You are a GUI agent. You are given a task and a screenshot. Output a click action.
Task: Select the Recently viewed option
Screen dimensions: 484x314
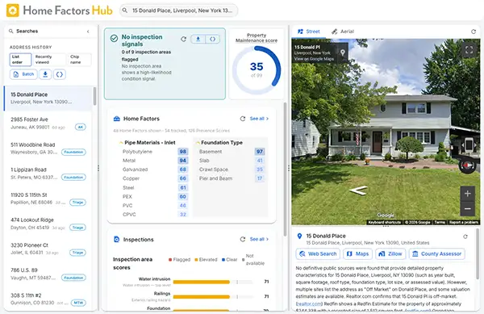(x=48, y=60)
